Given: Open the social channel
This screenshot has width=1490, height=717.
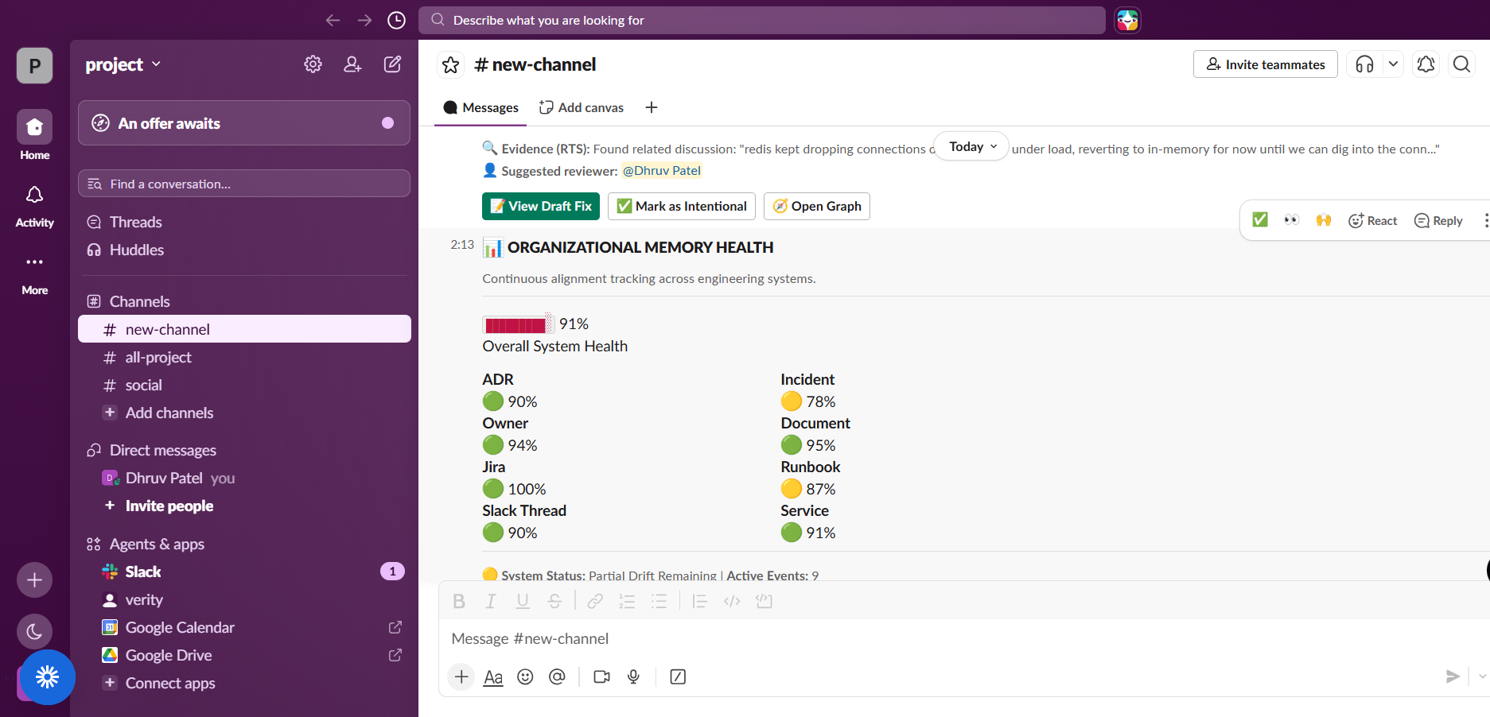Looking at the screenshot, I should click(244, 385).
